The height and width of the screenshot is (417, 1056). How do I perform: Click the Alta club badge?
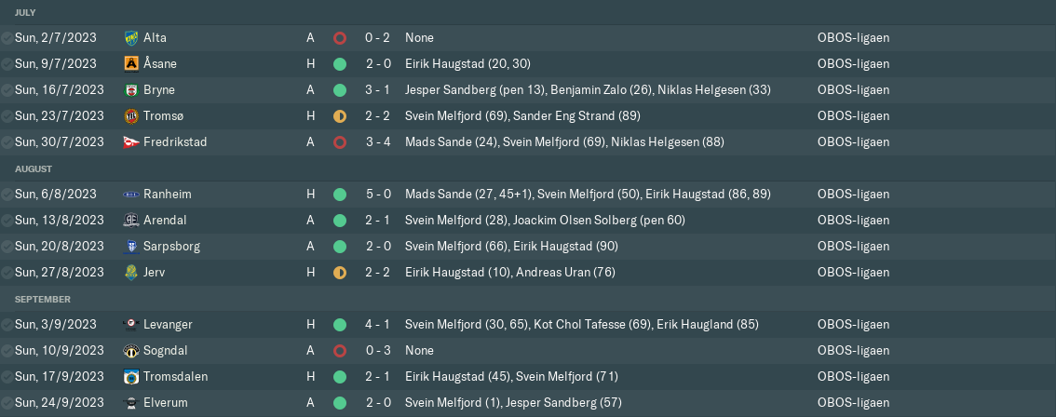(x=131, y=38)
